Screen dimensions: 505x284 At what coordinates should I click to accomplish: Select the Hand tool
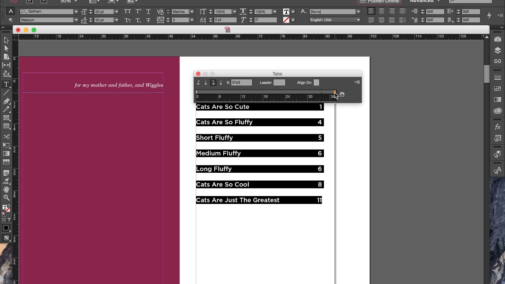tap(6, 189)
